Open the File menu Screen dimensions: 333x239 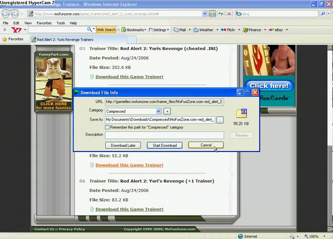coord(6,23)
